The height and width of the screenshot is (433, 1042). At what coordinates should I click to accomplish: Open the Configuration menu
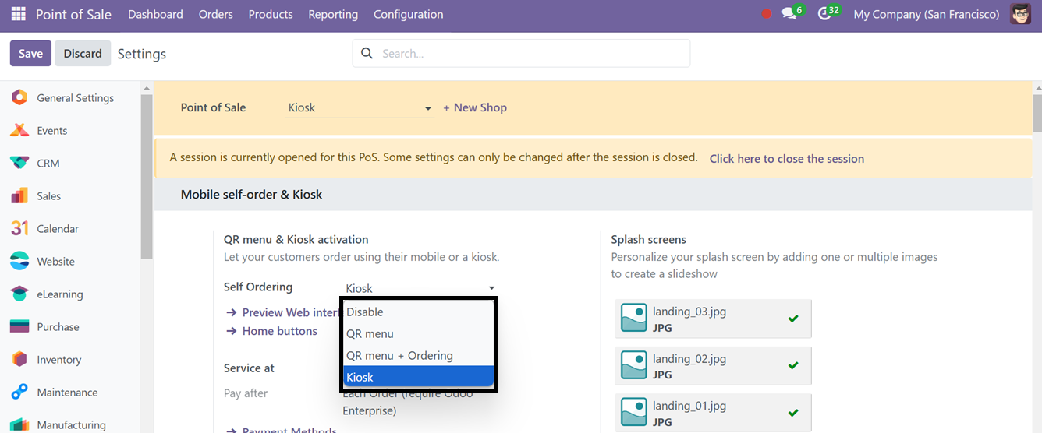[x=408, y=14]
